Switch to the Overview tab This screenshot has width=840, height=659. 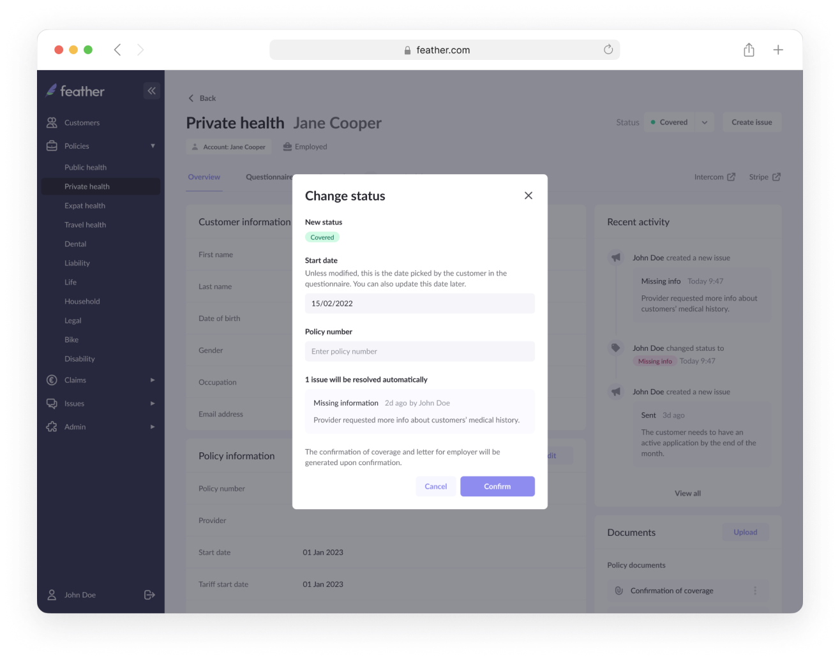click(x=204, y=177)
